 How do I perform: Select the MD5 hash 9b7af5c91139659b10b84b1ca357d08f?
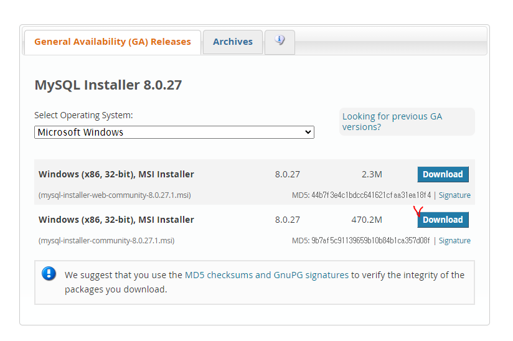370,241
